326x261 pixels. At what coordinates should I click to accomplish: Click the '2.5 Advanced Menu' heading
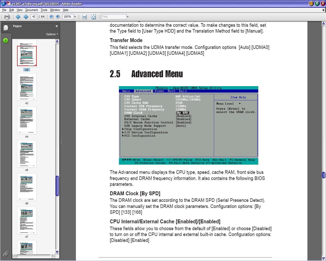[x=146, y=74]
